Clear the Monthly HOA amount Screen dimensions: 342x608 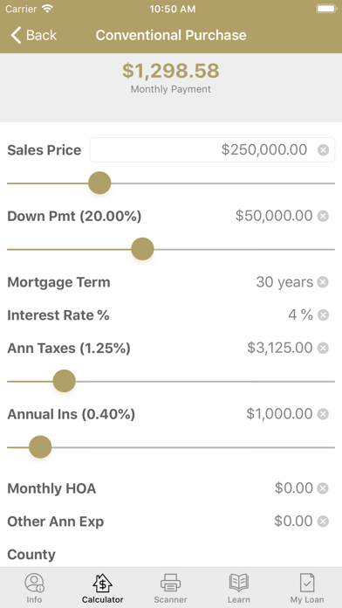coord(323,488)
